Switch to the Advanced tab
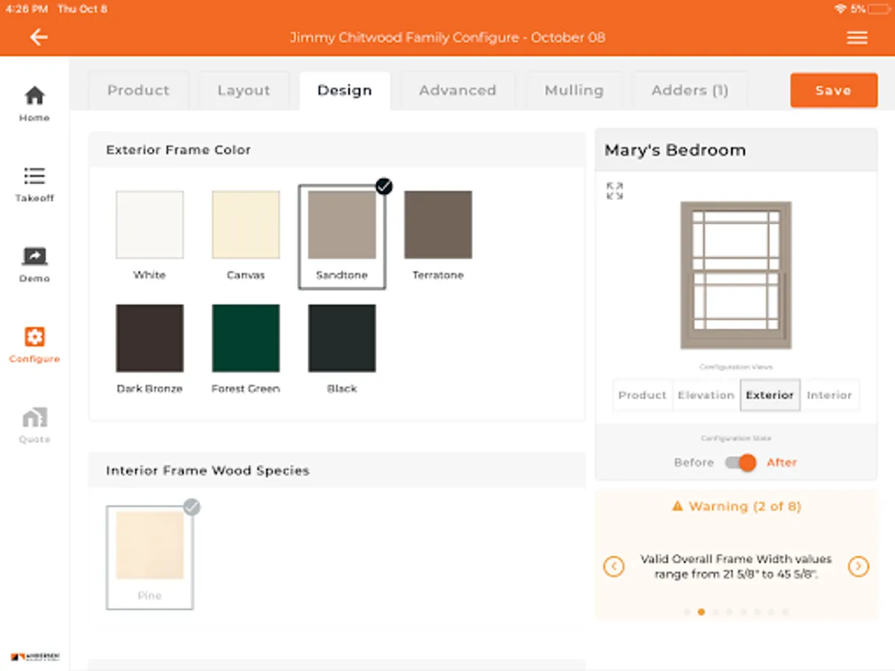The height and width of the screenshot is (671, 895). [457, 90]
